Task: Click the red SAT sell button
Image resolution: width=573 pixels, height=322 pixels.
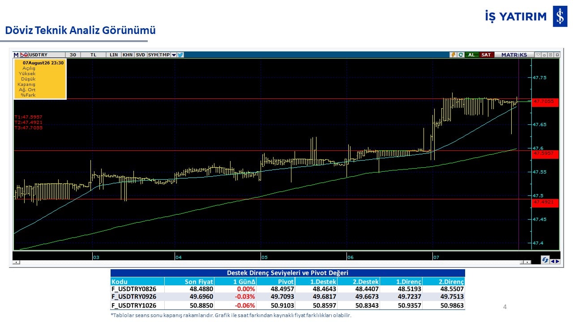Action: tap(486, 55)
